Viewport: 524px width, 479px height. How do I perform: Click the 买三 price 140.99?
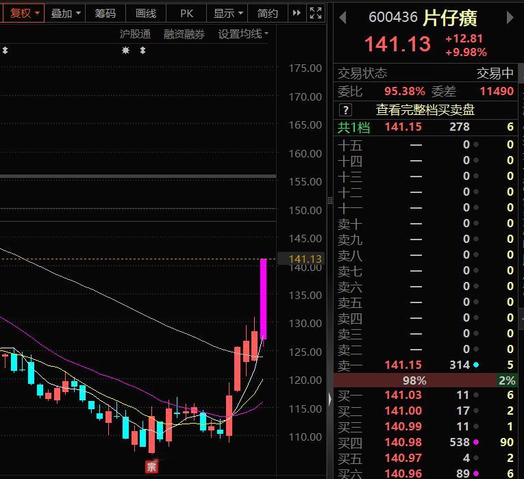click(x=403, y=426)
